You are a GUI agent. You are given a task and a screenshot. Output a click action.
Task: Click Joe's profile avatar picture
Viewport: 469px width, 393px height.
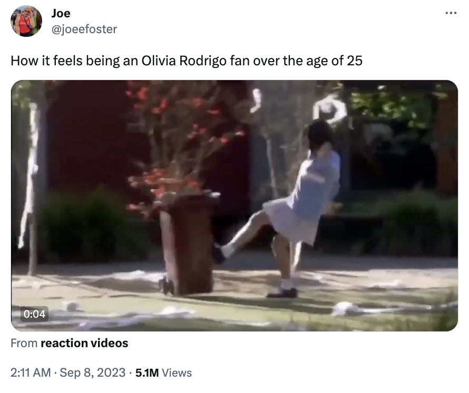[26, 21]
